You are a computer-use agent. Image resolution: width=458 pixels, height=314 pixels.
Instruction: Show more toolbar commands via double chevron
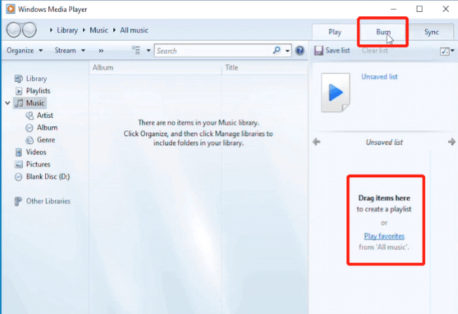coord(101,50)
